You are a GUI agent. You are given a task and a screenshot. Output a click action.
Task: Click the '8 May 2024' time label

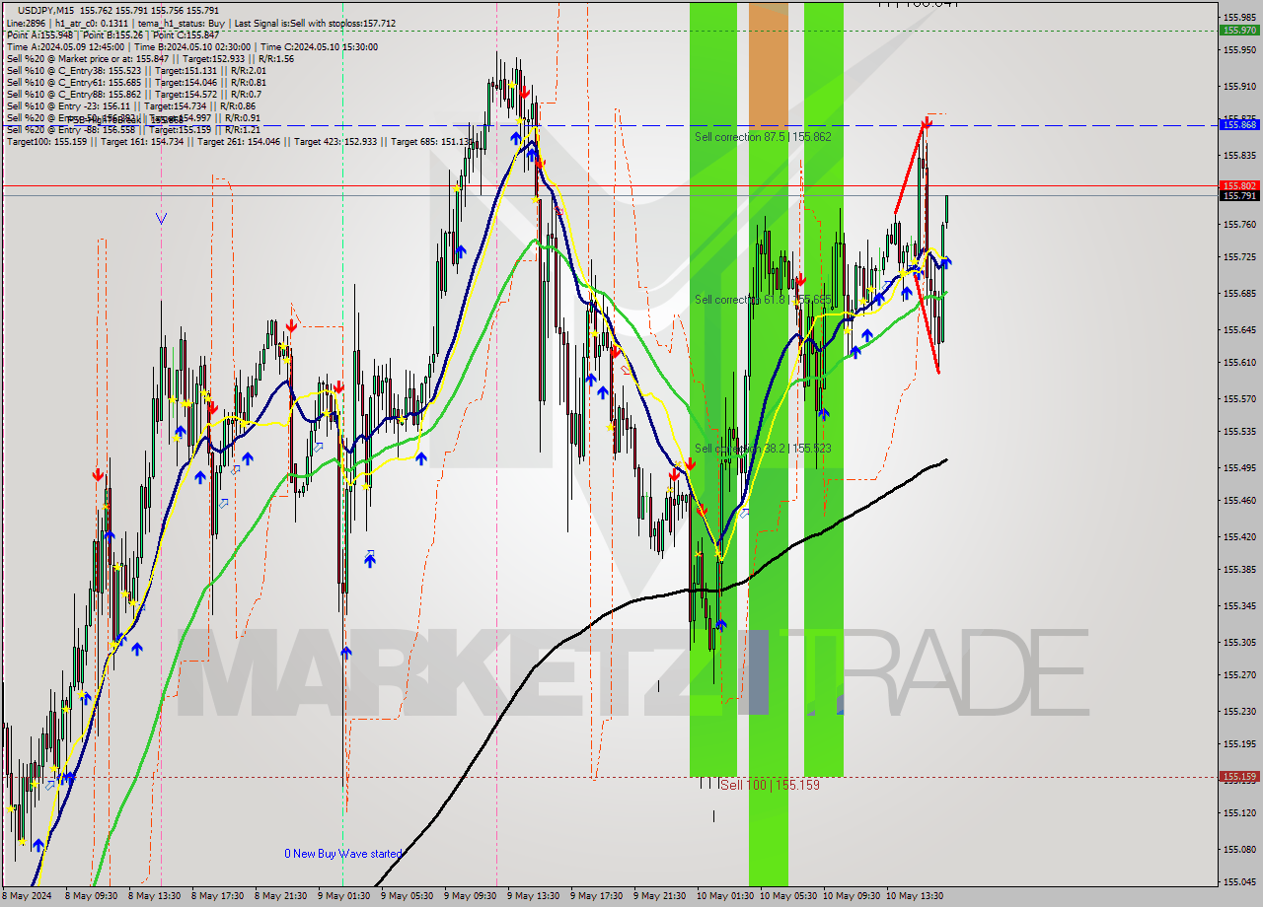pyautogui.click(x=28, y=896)
